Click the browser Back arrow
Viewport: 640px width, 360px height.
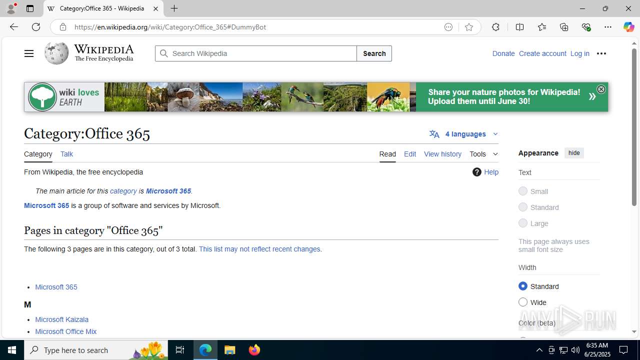pos(14,27)
